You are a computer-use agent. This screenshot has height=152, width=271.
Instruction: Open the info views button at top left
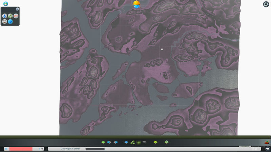[x=5, y=4]
